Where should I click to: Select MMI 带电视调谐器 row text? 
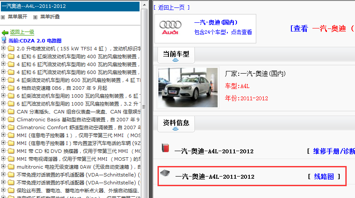(x=79, y=159)
